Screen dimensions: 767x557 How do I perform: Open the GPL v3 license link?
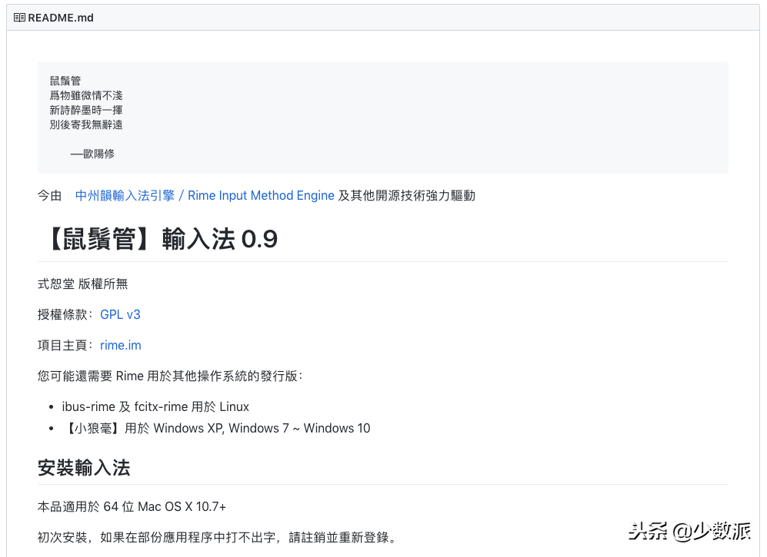(x=120, y=314)
